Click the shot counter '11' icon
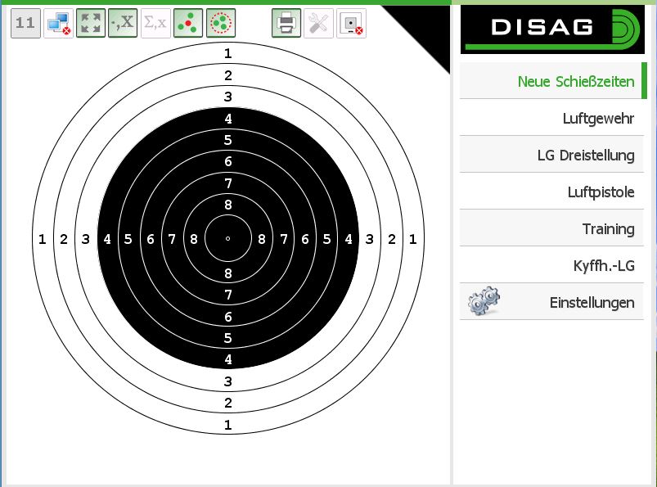The image size is (657, 487). click(26, 23)
